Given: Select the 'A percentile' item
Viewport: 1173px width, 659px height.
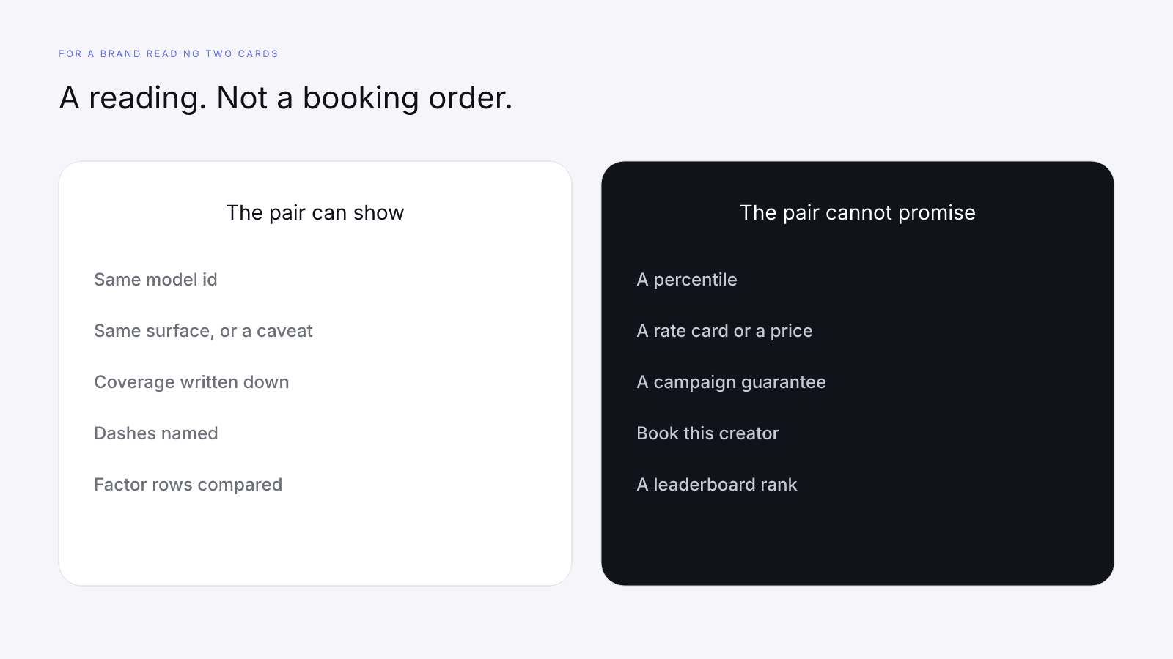Looking at the screenshot, I should click(x=687, y=280).
